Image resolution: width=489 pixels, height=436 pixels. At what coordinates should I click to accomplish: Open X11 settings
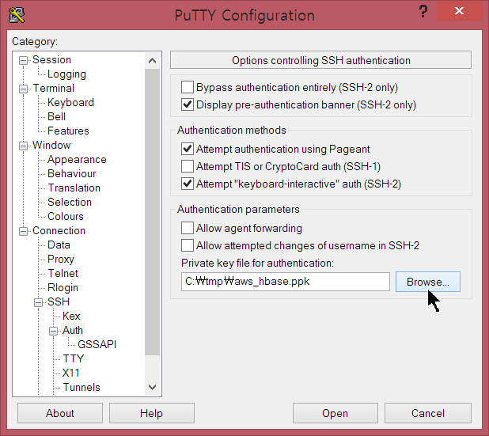click(70, 373)
